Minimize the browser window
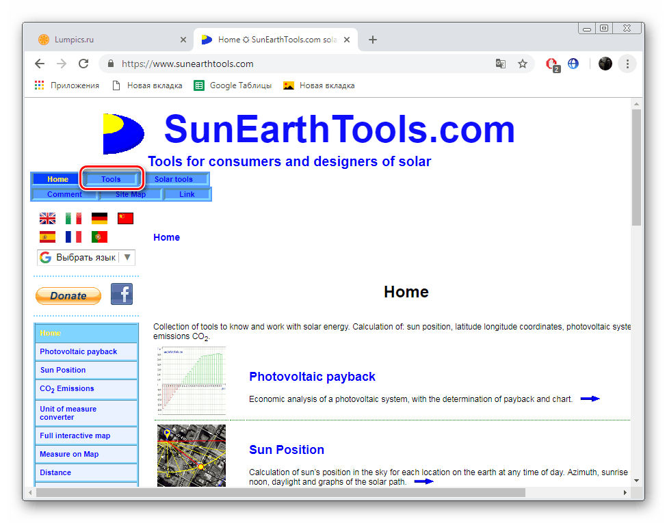This screenshot has height=523, width=667. (587, 29)
